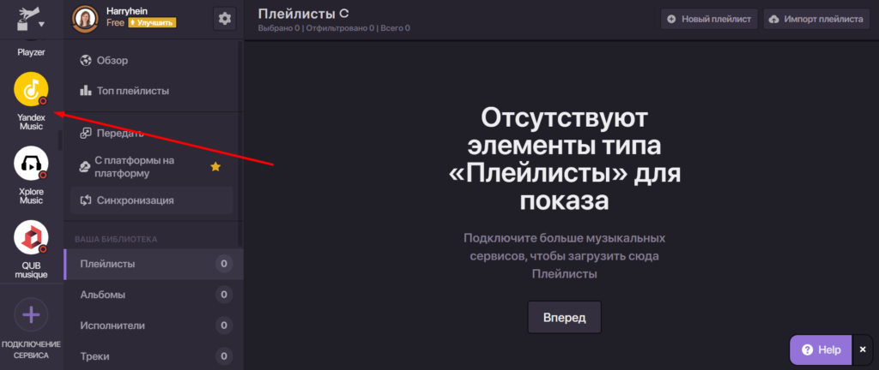Click the plus icon to connect service
Viewport: 879px width, 370px height.
[31, 314]
